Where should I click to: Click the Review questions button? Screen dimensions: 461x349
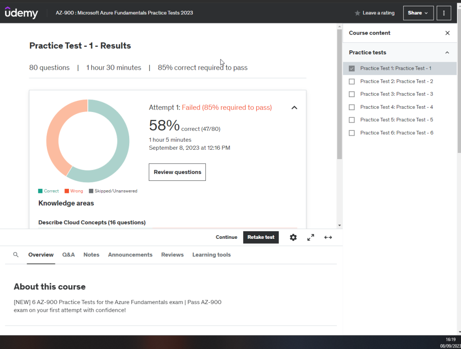177,172
